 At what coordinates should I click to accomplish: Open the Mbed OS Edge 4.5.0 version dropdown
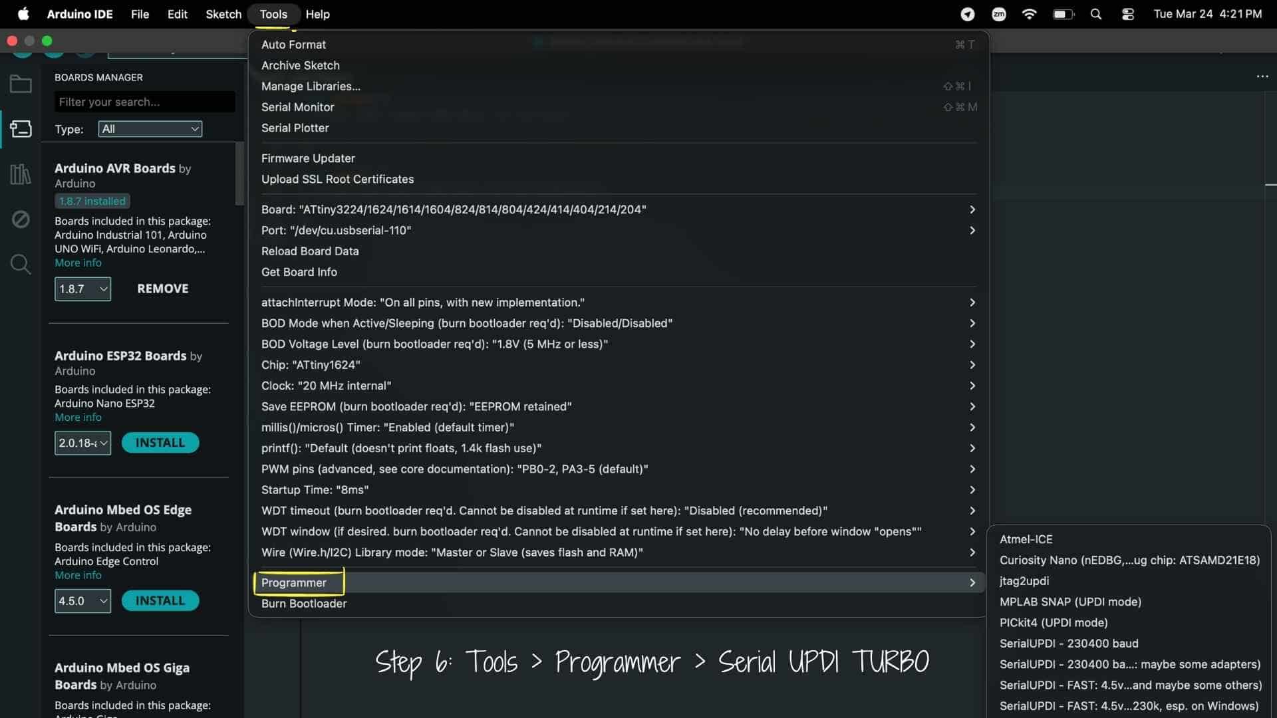(x=82, y=601)
